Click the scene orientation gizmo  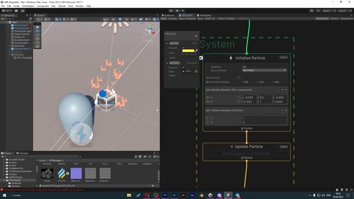pyautogui.click(x=150, y=29)
